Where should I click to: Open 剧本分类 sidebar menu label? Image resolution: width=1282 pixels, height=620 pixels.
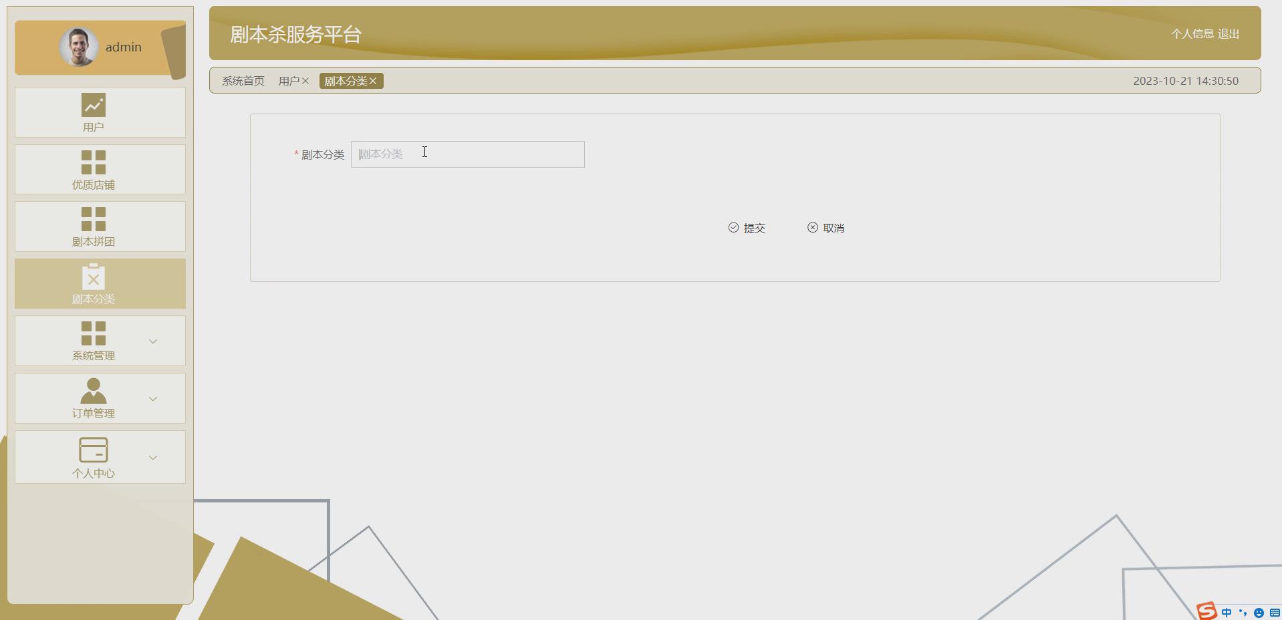pyautogui.click(x=94, y=299)
